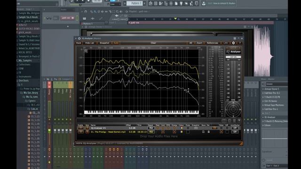Toggle ISP ON above the level meter
This screenshot has height=169, width=301.
tap(233, 57)
